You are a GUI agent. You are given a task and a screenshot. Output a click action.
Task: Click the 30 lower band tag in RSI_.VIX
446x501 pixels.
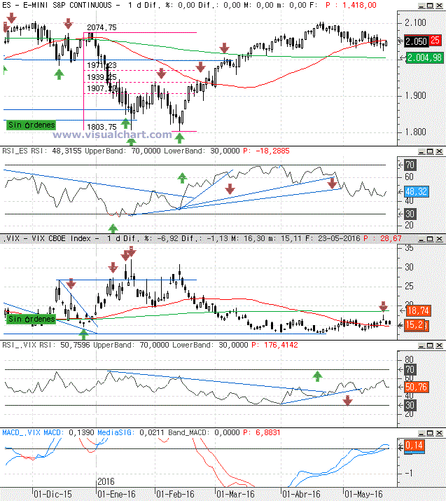coord(410,406)
